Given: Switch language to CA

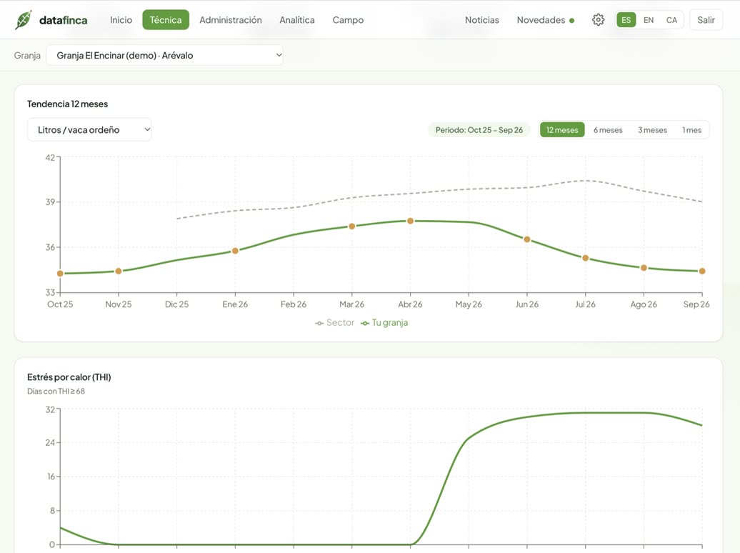Looking at the screenshot, I should (671, 20).
